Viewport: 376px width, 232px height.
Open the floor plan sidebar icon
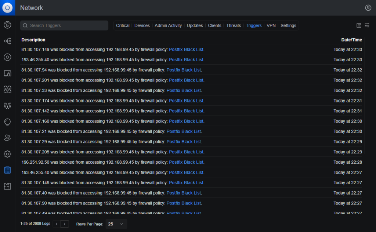click(7, 186)
